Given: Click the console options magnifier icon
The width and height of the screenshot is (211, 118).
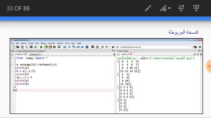Looking at the screenshot, I should coord(201,54).
